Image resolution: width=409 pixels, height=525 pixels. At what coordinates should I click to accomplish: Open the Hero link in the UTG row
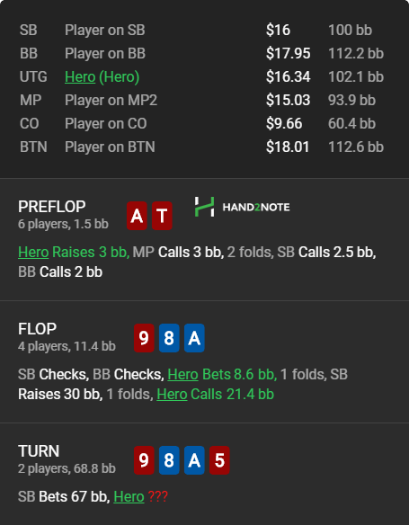(80, 76)
